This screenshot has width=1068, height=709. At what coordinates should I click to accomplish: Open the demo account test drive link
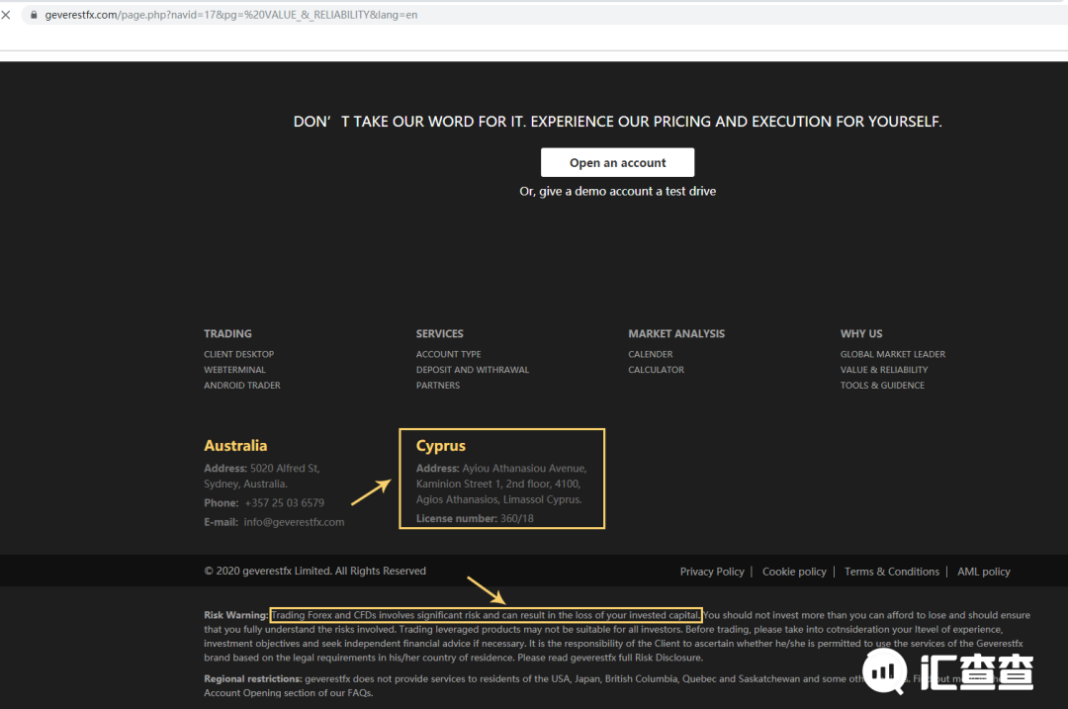click(x=618, y=192)
